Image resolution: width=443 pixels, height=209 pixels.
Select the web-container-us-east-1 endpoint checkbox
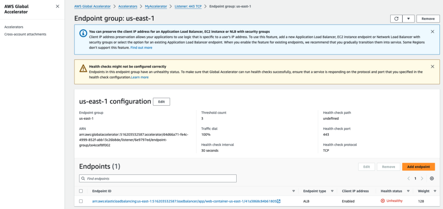coord(81,201)
